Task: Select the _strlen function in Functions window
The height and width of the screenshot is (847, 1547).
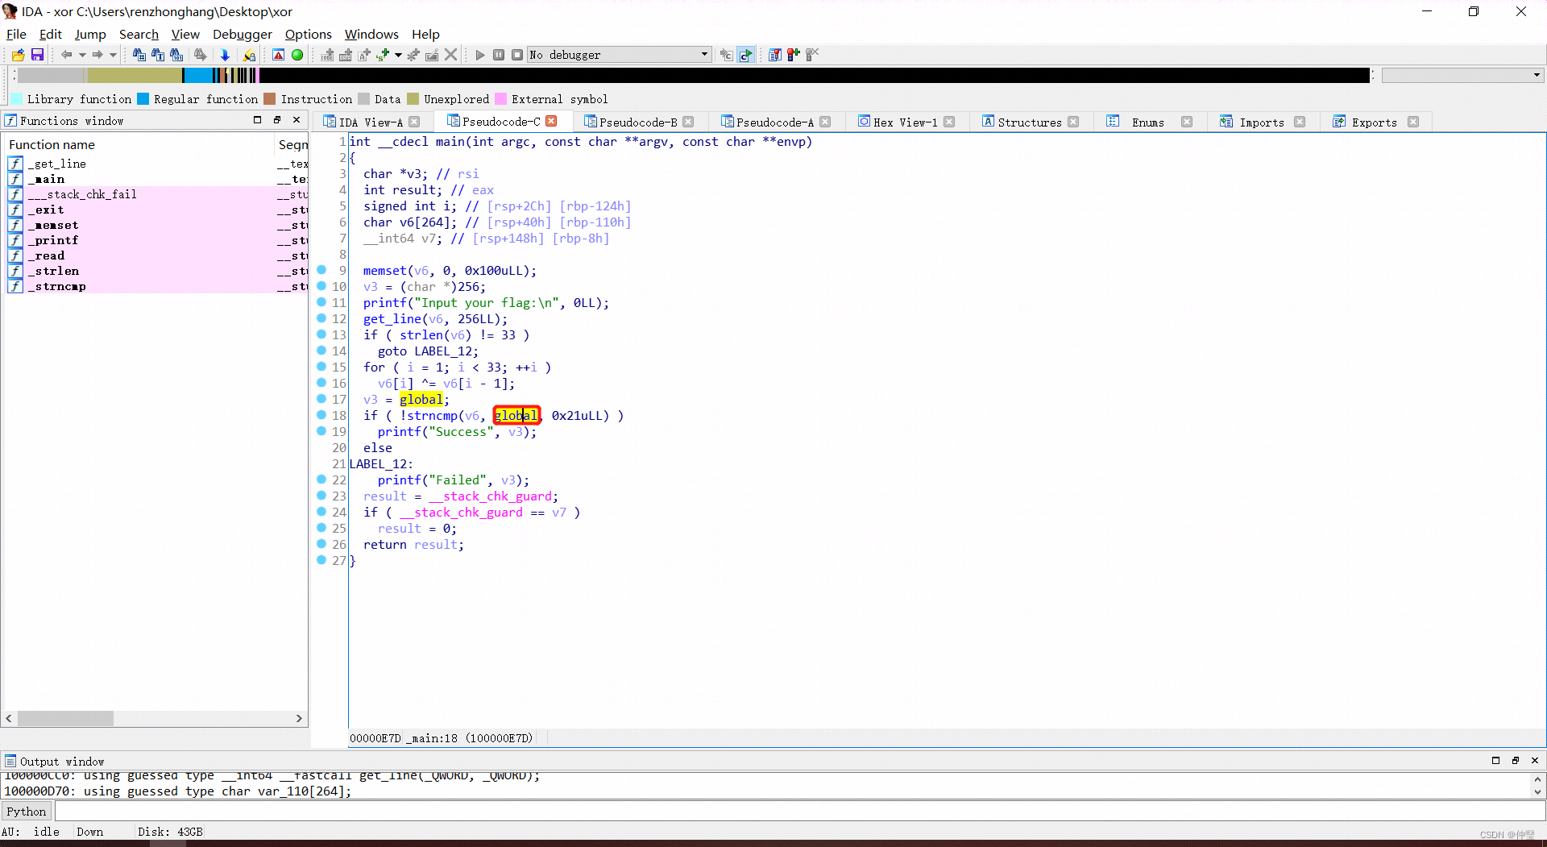Action: point(55,271)
